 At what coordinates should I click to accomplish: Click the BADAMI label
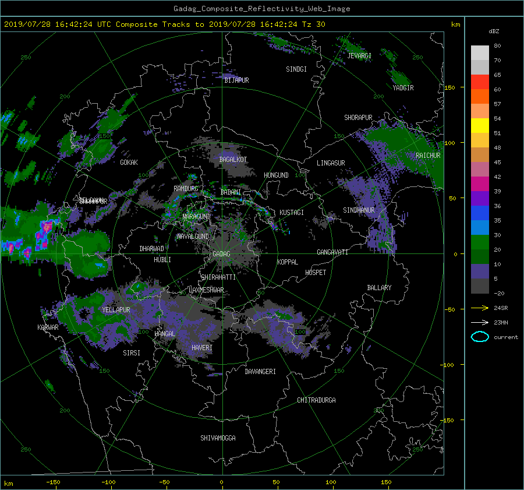[x=231, y=192]
